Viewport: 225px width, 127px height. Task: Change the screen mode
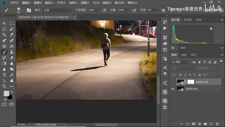pyautogui.click(x=12, y=104)
